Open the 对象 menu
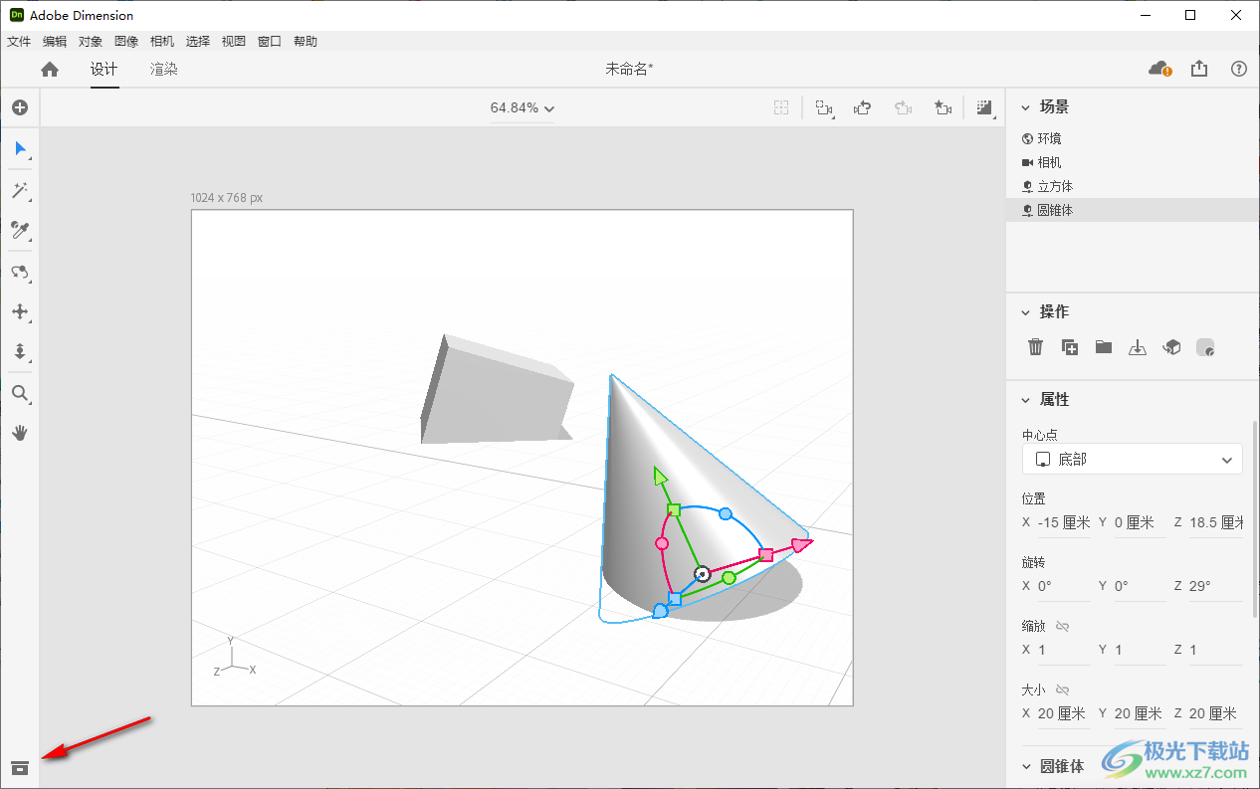 pos(91,42)
